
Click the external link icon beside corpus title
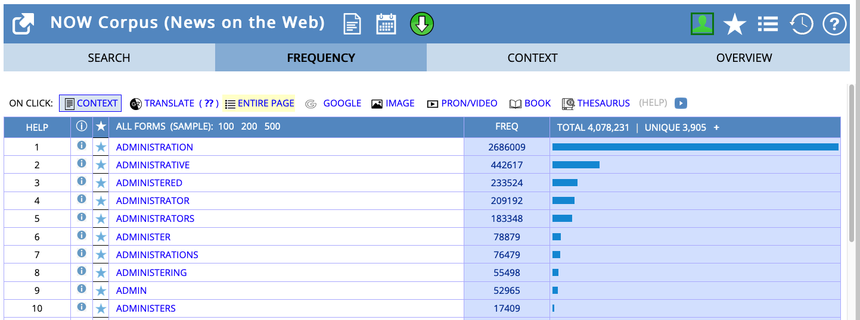[x=23, y=24]
